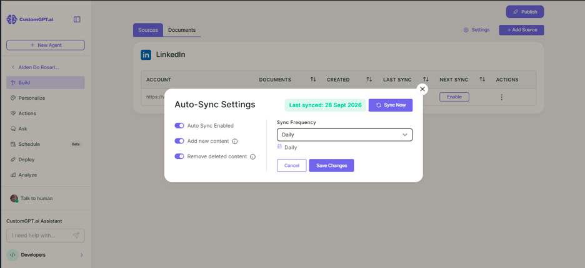Click Enable in Next Sync column

454,97
